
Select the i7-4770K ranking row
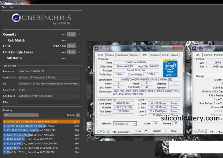[x=41, y=135]
